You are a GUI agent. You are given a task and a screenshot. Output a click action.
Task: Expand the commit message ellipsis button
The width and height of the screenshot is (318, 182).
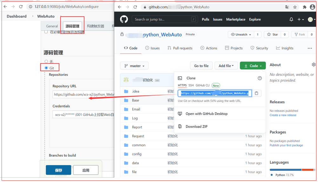click(157, 80)
